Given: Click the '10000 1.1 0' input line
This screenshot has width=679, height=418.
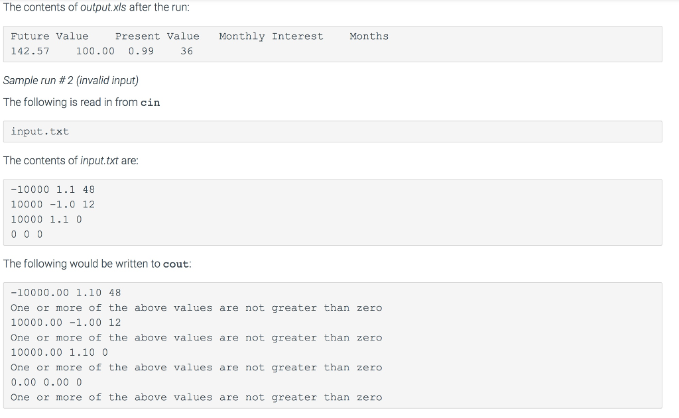Looking at the screenshot, I should click(46, 219).
